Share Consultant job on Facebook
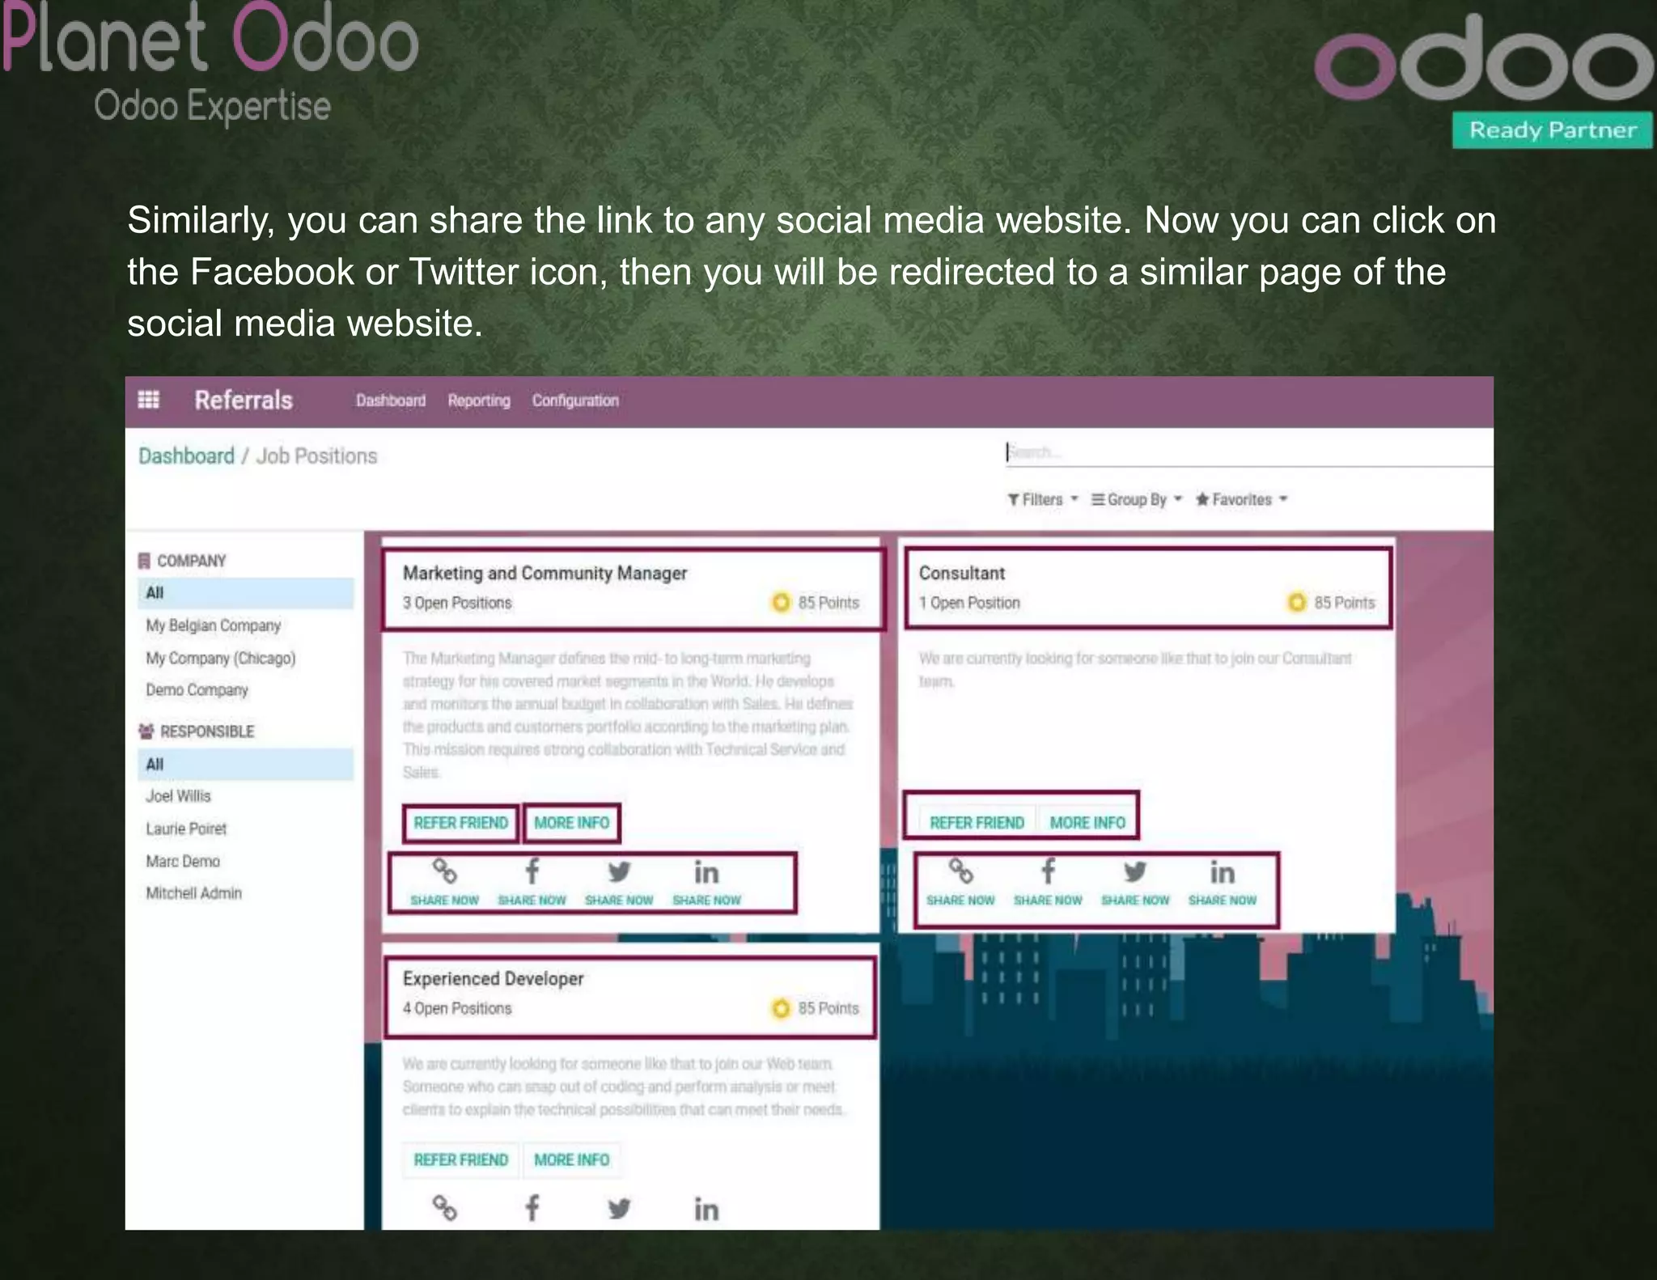This screenshot has height=1280, width=1657. click(x=1048, y=871)
